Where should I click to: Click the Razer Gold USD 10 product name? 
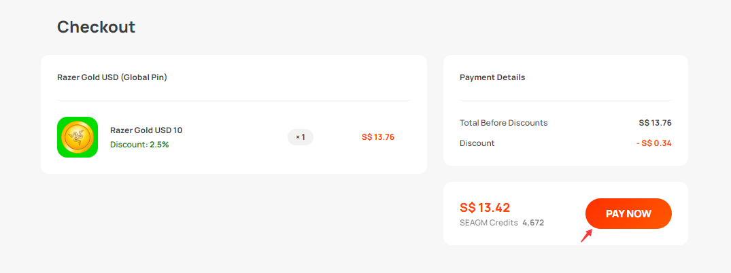146,130
